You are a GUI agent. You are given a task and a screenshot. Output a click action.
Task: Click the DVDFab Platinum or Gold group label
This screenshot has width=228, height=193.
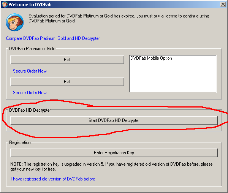32,49
